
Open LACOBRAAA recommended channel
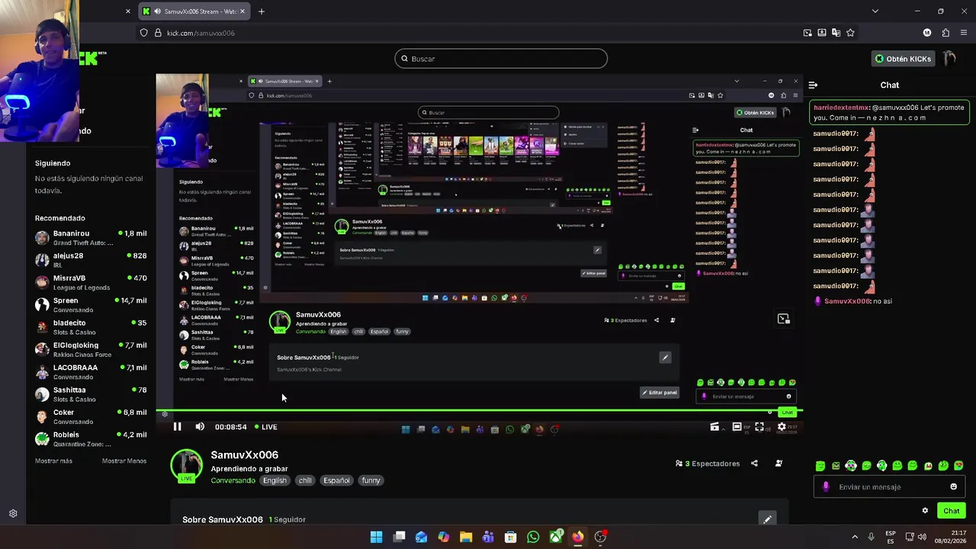pyautogui.click(x=91, y=371)
